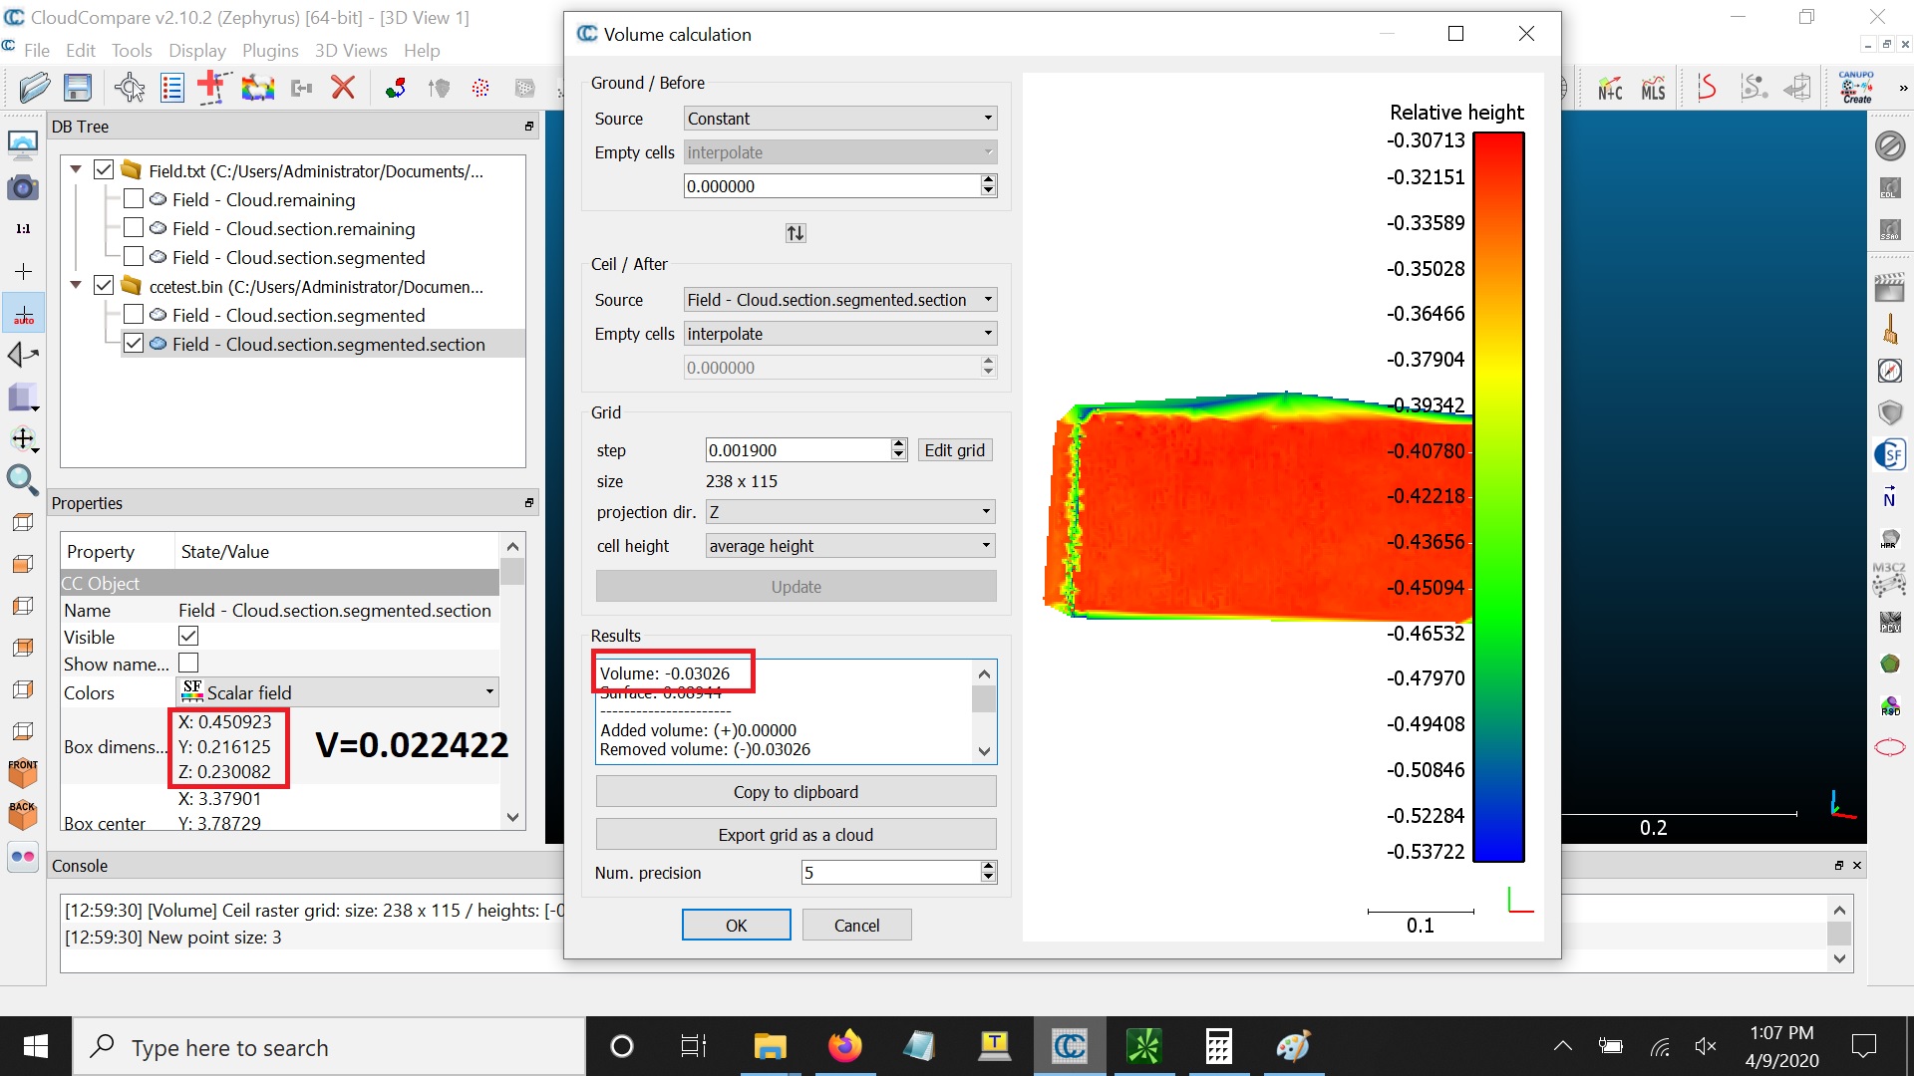Click the CANUPO Create plugin icon
1914x1076 pixels.
[1856, 88]
